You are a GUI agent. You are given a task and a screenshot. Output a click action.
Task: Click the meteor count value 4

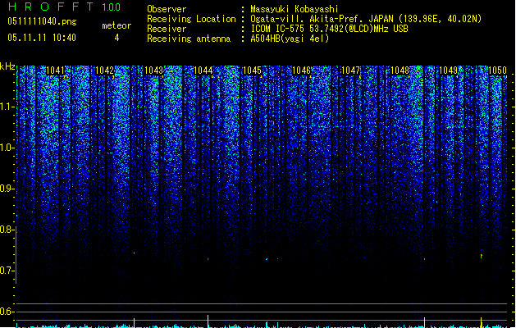click(x=116, y=38)
